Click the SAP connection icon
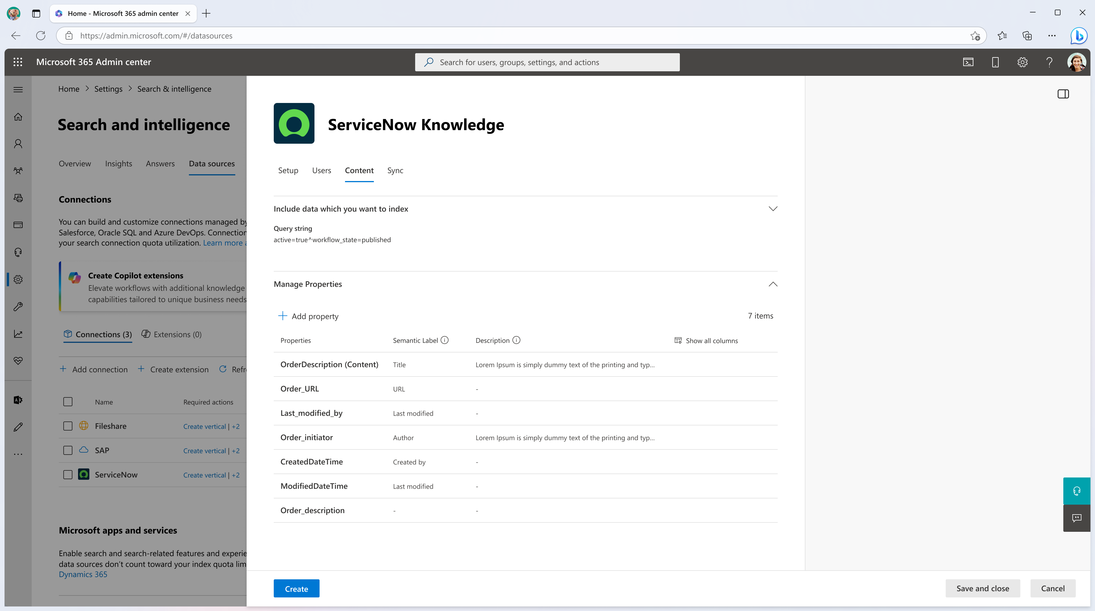1095x611 pixels. 83,449
